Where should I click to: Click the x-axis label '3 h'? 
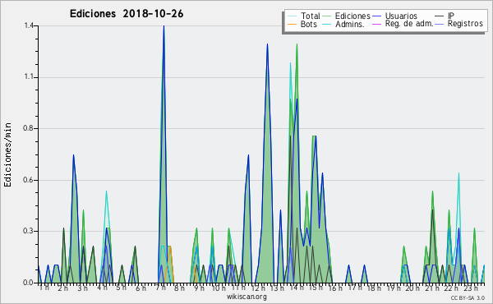click(83, 288)
